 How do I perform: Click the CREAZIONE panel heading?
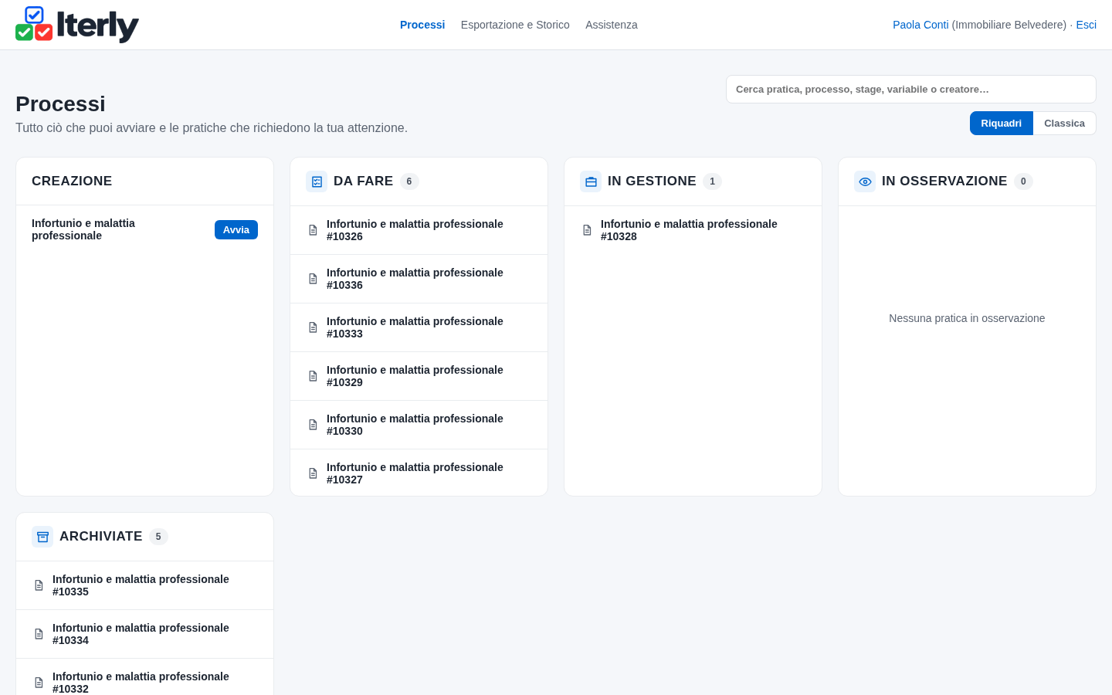72,181
